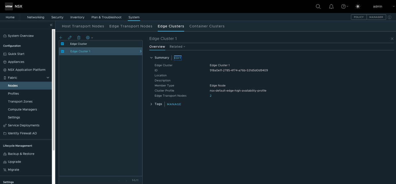Add a new edge cluster with plus icon
The image size is (396, 184).
click(x=61, y=37)
